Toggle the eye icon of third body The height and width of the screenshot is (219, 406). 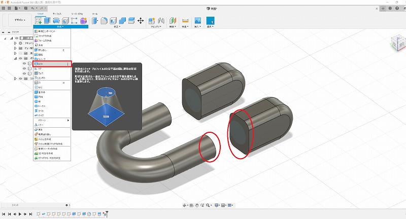[x=23, y=74]
